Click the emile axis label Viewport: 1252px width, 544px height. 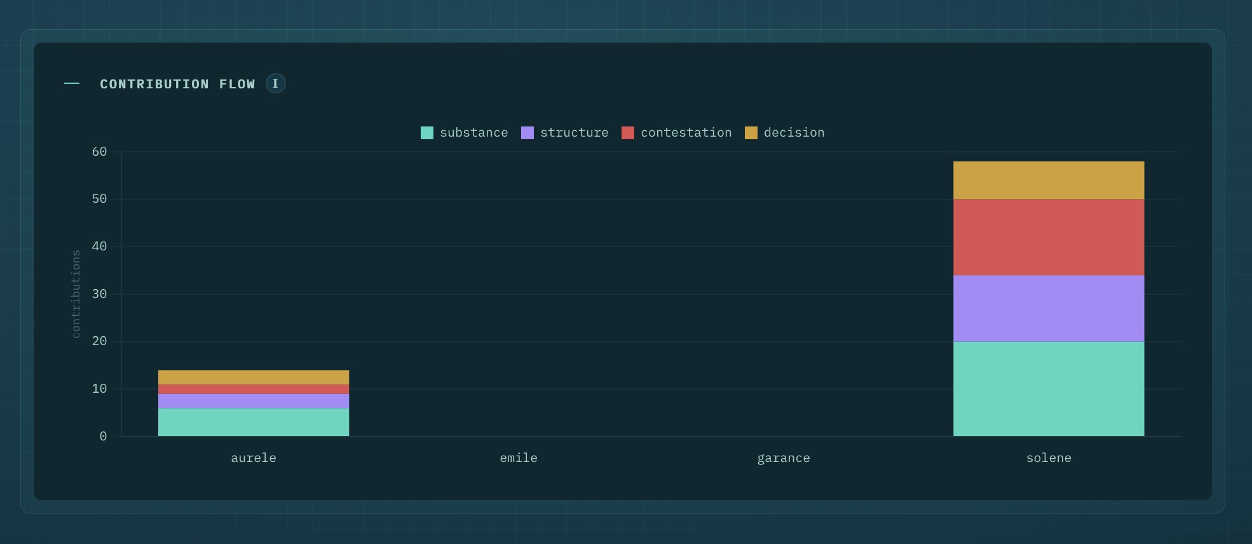click(x=519, y=458)
